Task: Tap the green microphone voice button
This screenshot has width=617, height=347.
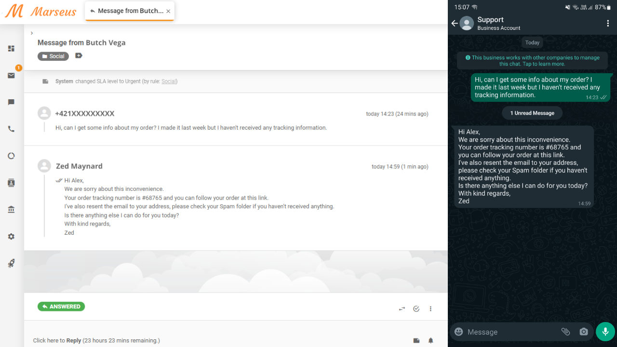Action: pyautogui.click(x=605, y=332)
